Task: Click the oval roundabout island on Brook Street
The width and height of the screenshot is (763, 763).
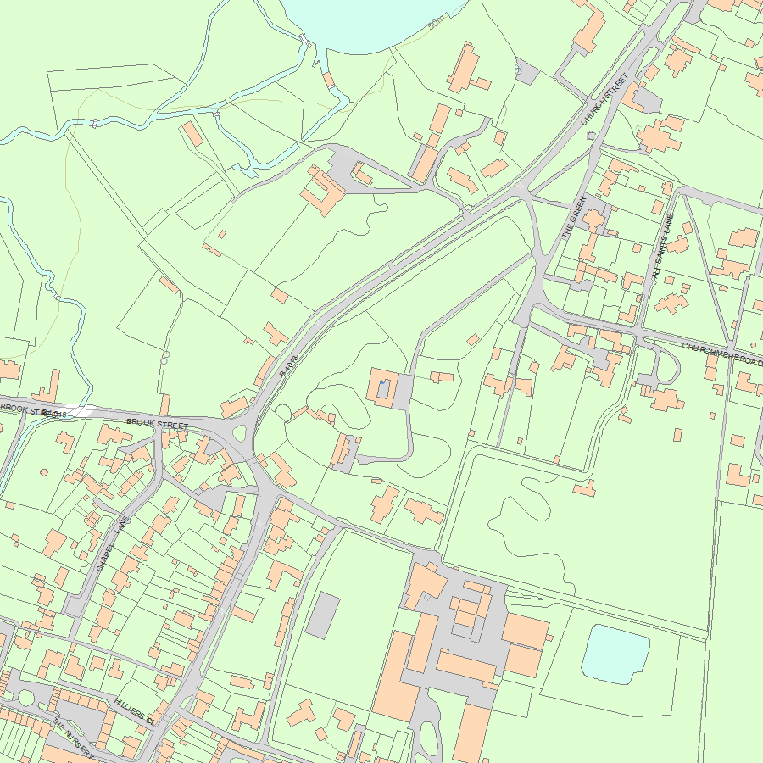Action: pyautogui.click(x=240, y=432)
